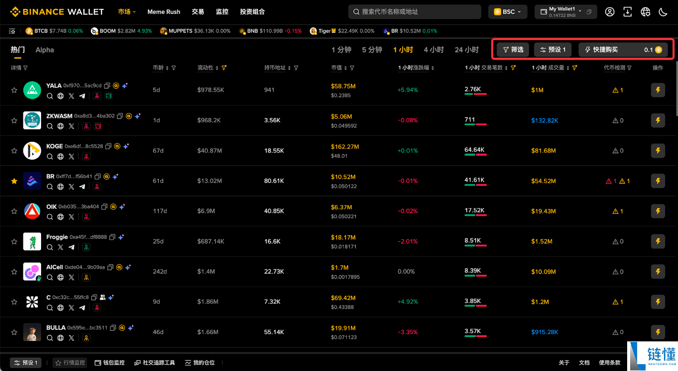Open the website globe icon for OIK
The width and height of the screenshot is (678, 371).
61,217
